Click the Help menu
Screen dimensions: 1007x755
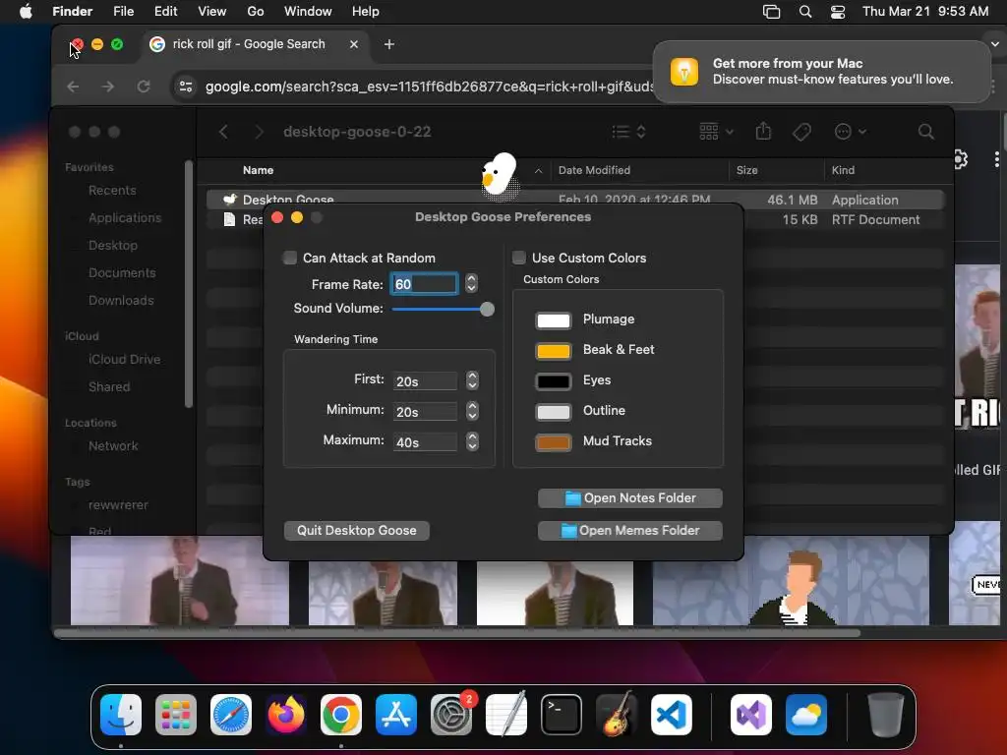(x=366, y=12)
